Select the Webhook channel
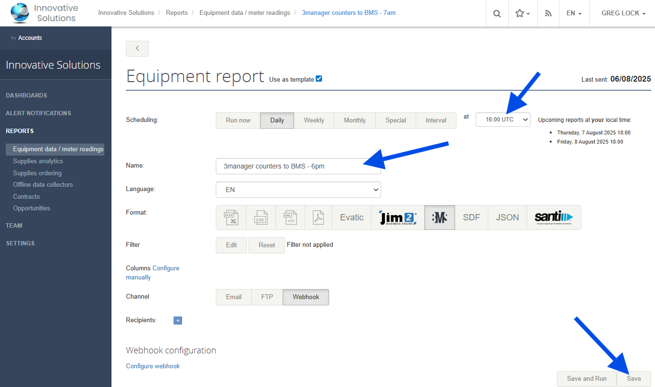This screenshot has height=387, width=655. 306,297
